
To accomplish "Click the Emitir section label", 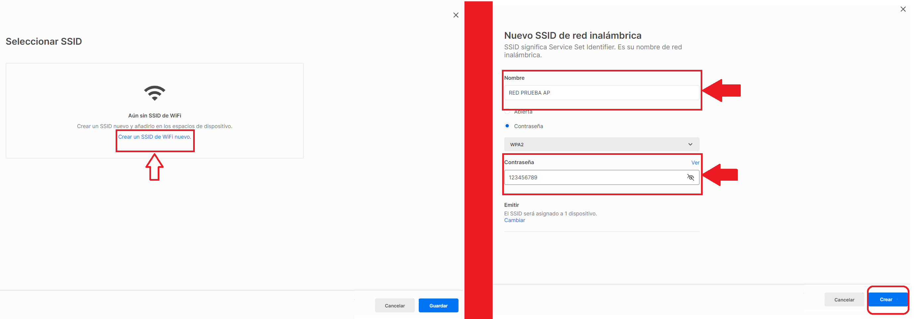I will coord(511,205).
